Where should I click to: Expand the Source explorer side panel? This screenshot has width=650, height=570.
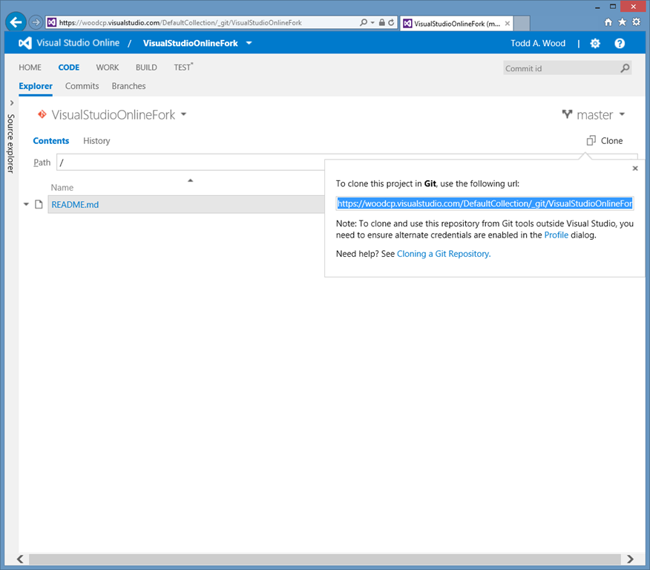click(x=12, y=103)
